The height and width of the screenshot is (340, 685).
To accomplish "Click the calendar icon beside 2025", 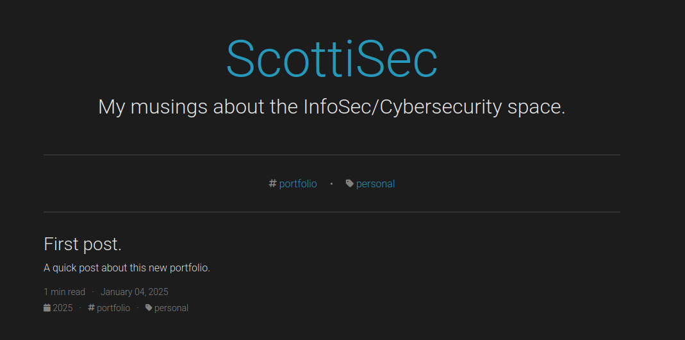I will tap(47, 308).
